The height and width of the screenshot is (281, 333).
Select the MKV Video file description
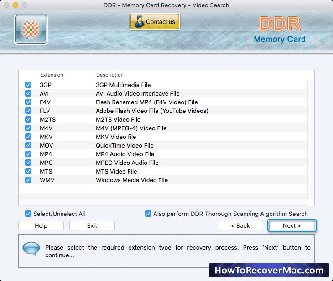click(116, 137)
